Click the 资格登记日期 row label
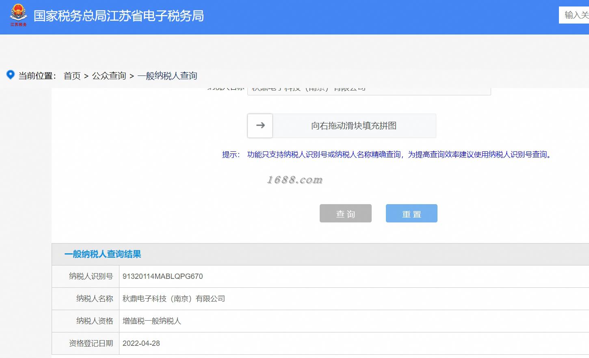The image size is (589, 358). point(91,343)
